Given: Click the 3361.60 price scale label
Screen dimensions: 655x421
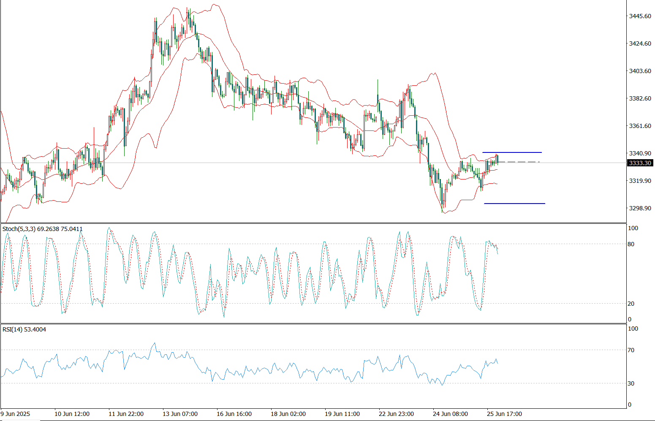Looking at the screenshot, I should tap(640, 126).
